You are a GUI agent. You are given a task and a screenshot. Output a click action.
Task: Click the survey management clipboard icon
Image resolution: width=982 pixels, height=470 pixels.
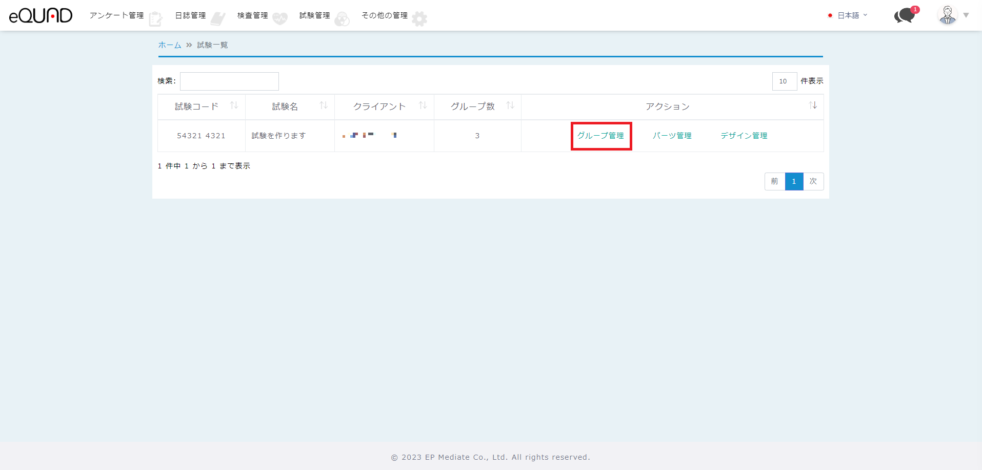click(x=155, y=19)
